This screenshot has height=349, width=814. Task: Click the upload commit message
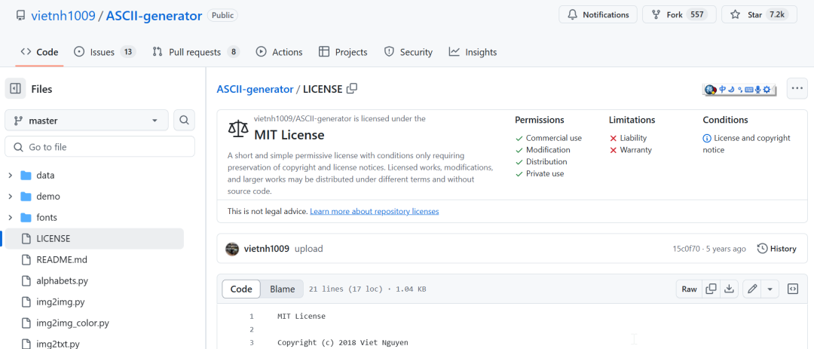pos(309,249)
